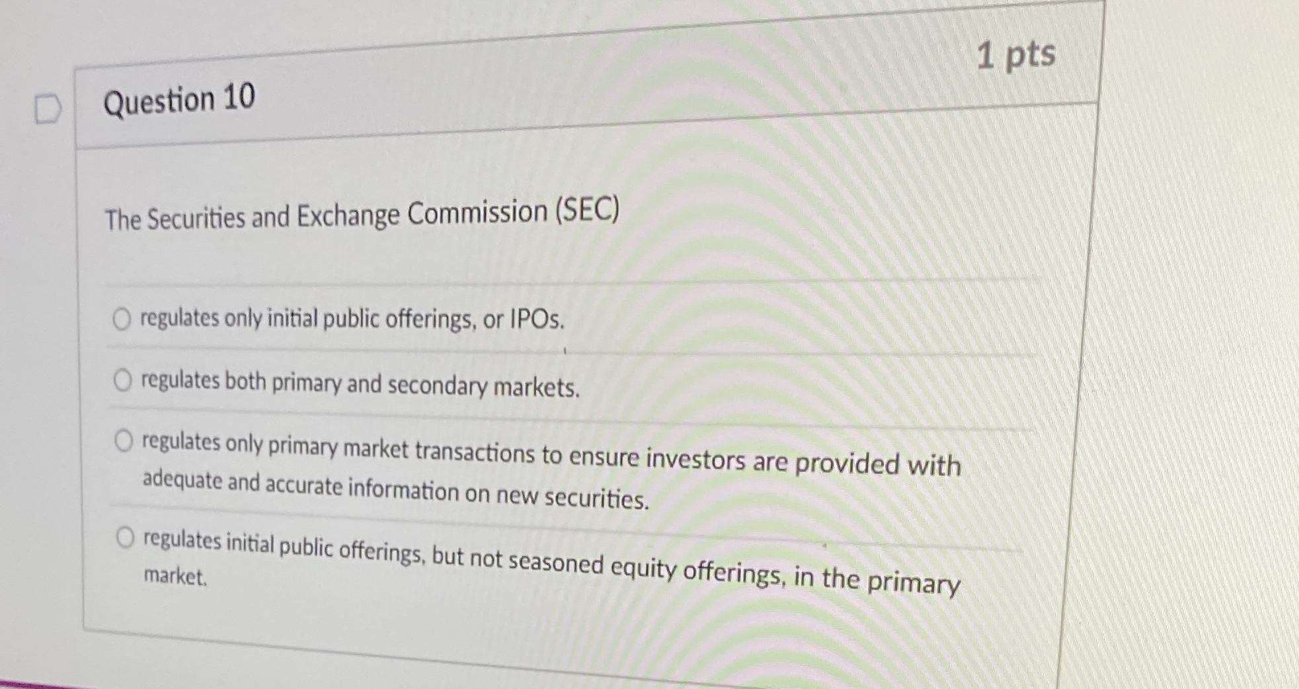The image size is (1299, 689).
Task: Select the 'regulates initial public offerings, but not seasoned' option
Action: point(127,536)
